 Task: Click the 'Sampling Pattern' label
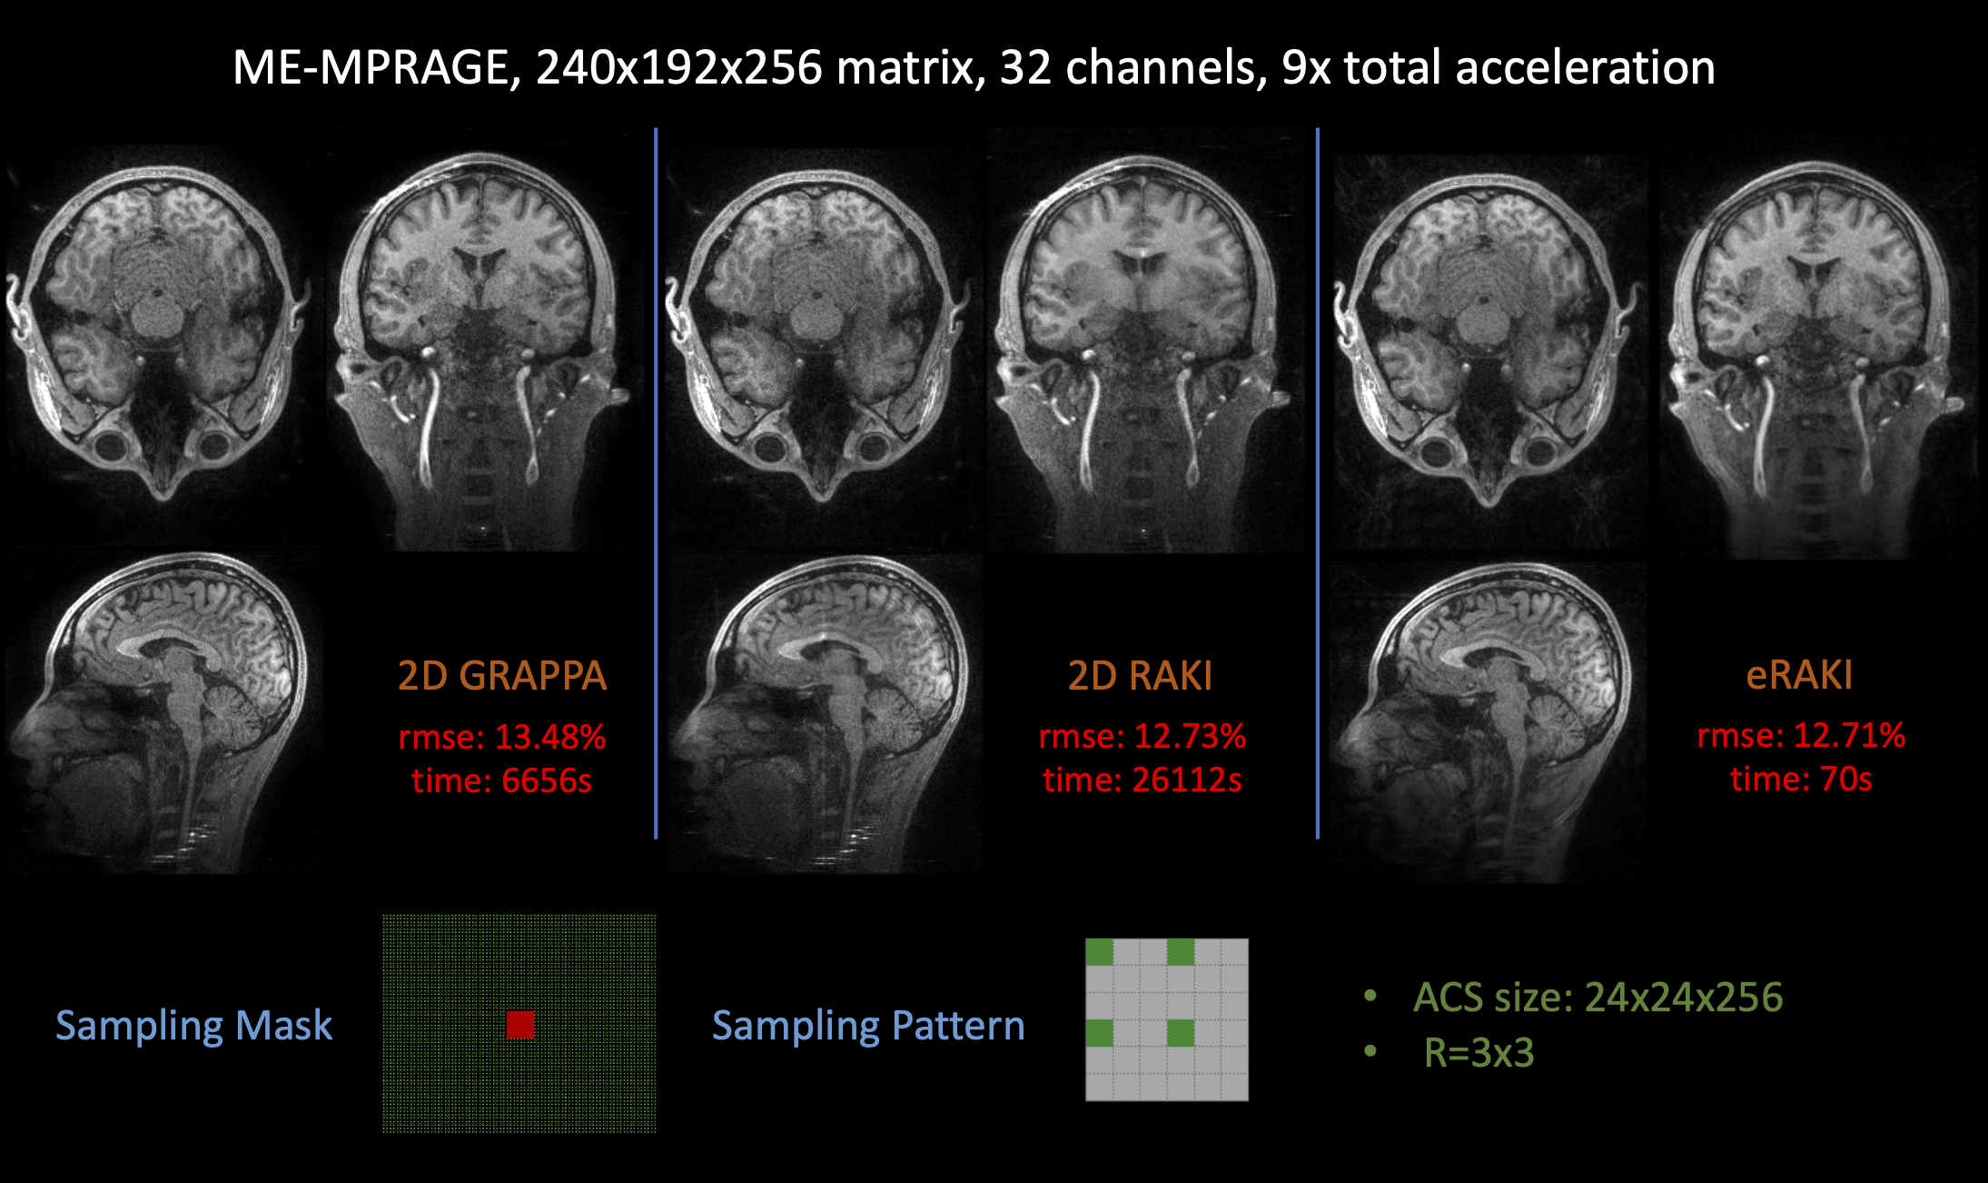[868, 1025]
